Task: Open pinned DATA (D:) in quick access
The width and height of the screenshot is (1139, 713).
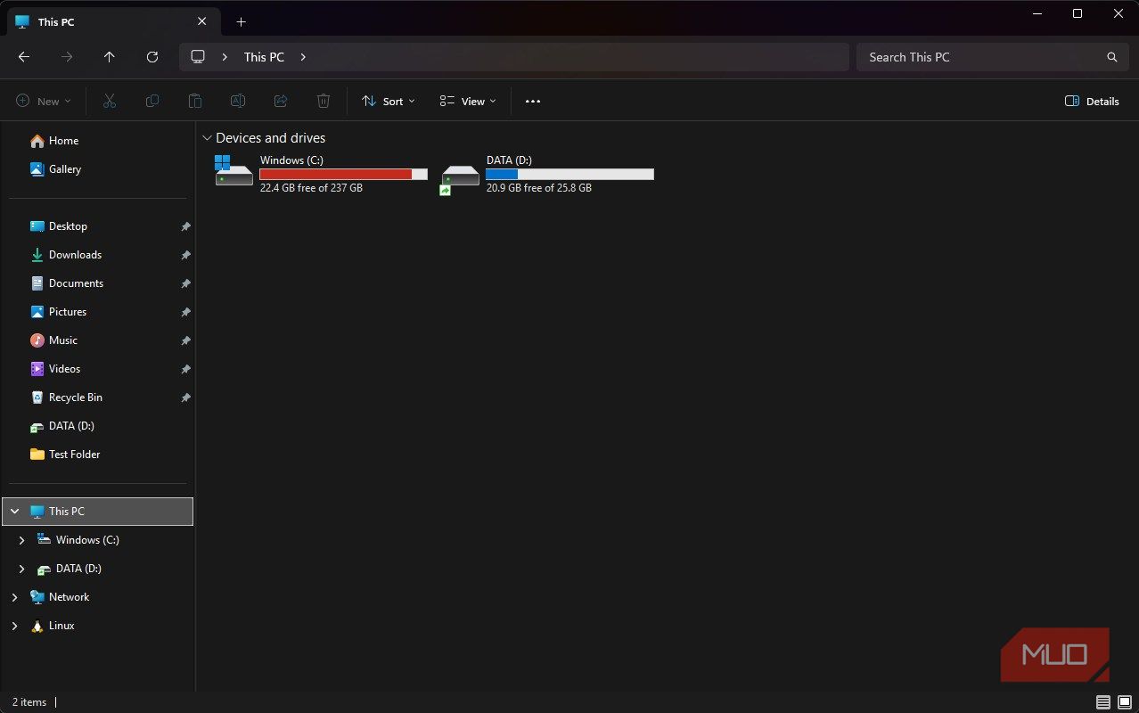Action: [62, 426]
